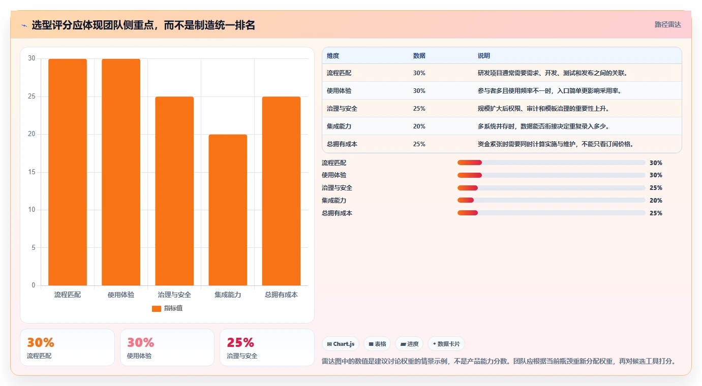Click the 流程匹配 progress bar
Viewport: 702px width, 386px height.
(x=552, y=163)
